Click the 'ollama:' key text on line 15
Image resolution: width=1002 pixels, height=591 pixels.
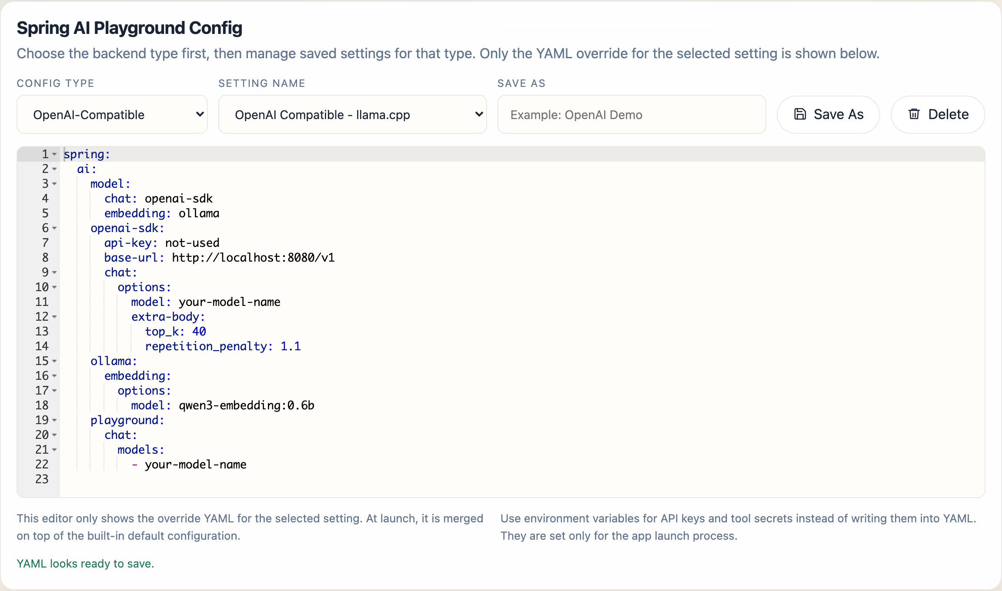click(x=114, y=361)
